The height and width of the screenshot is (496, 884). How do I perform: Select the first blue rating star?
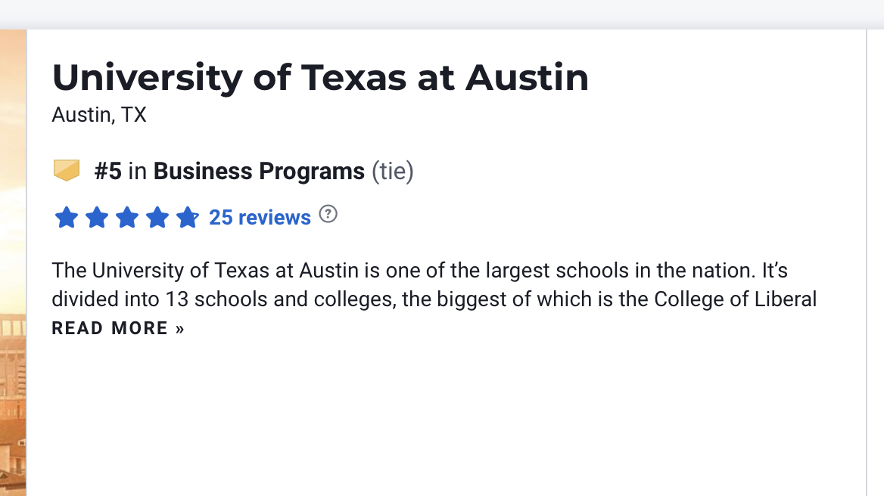click(67, 217)
